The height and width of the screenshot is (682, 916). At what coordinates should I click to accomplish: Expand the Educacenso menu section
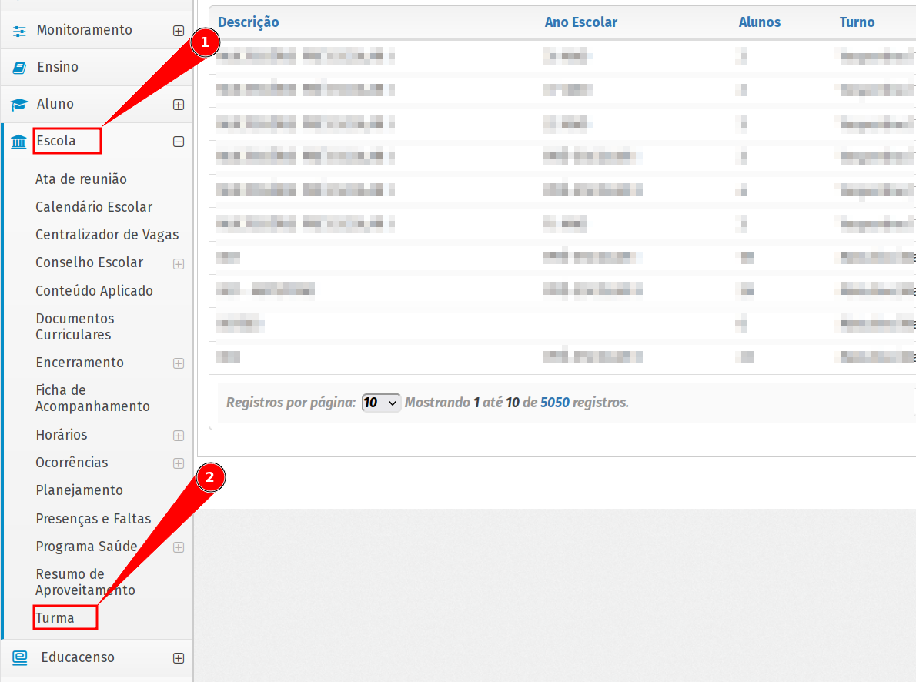(x=179, y=658)
